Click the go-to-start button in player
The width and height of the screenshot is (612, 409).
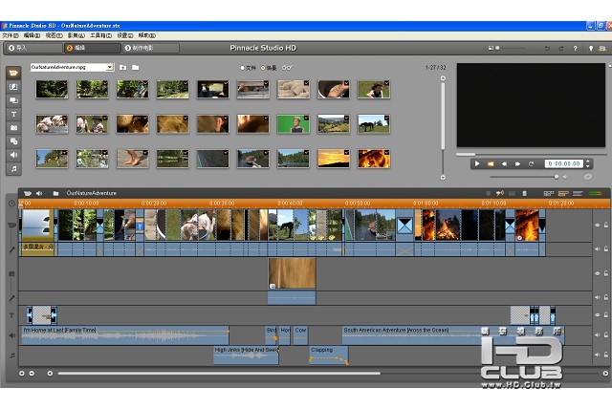pos(491,163)
